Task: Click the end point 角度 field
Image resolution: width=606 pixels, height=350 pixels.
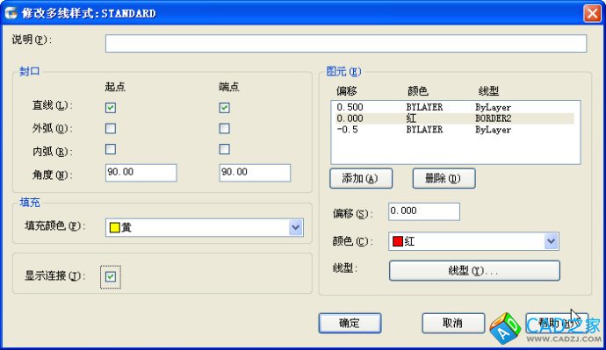Action: [x=255, y=173]
